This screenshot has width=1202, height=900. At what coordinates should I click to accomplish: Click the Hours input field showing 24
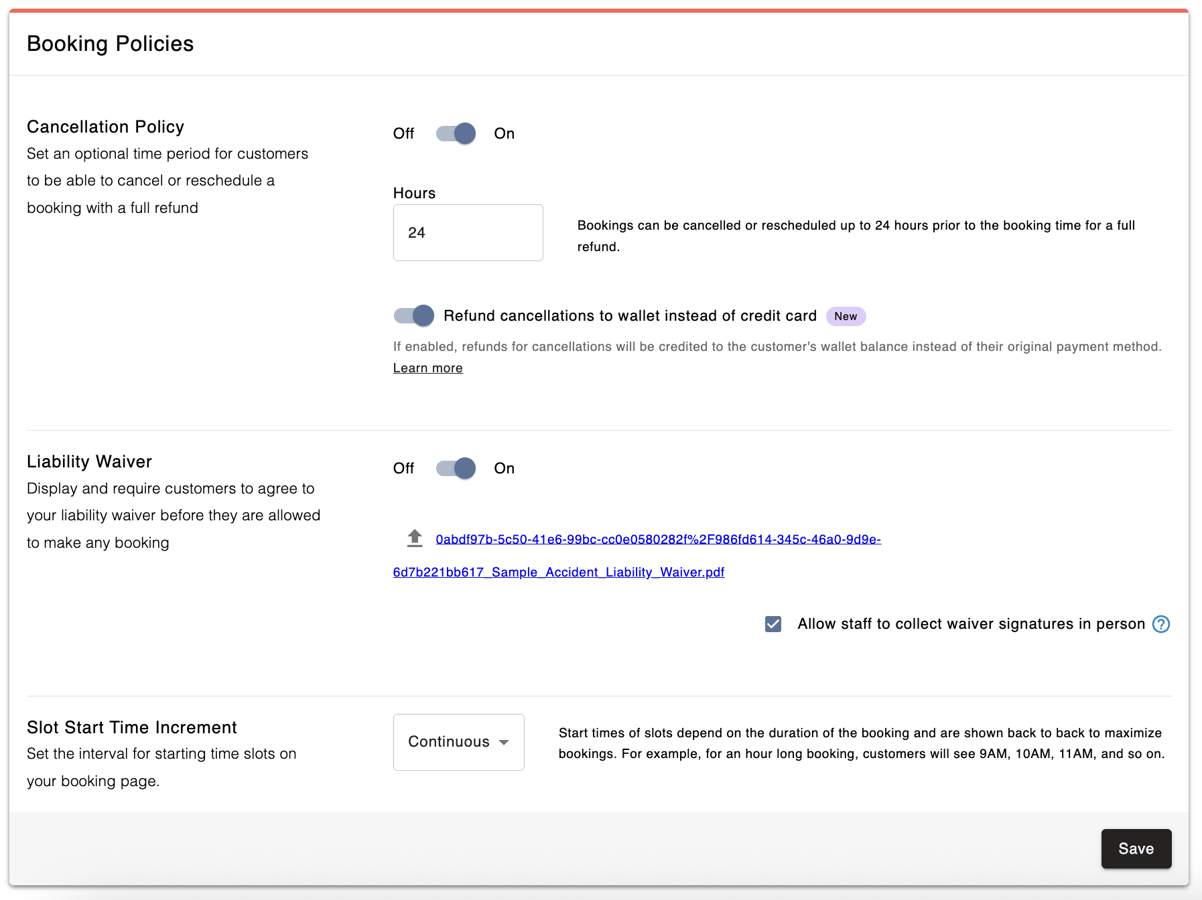point(468,232)
